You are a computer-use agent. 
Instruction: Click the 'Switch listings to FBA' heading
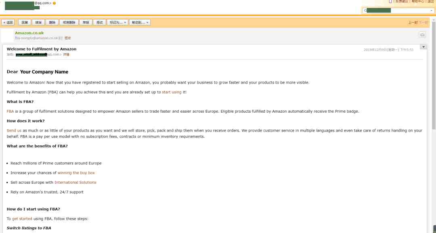coord(29,228)
